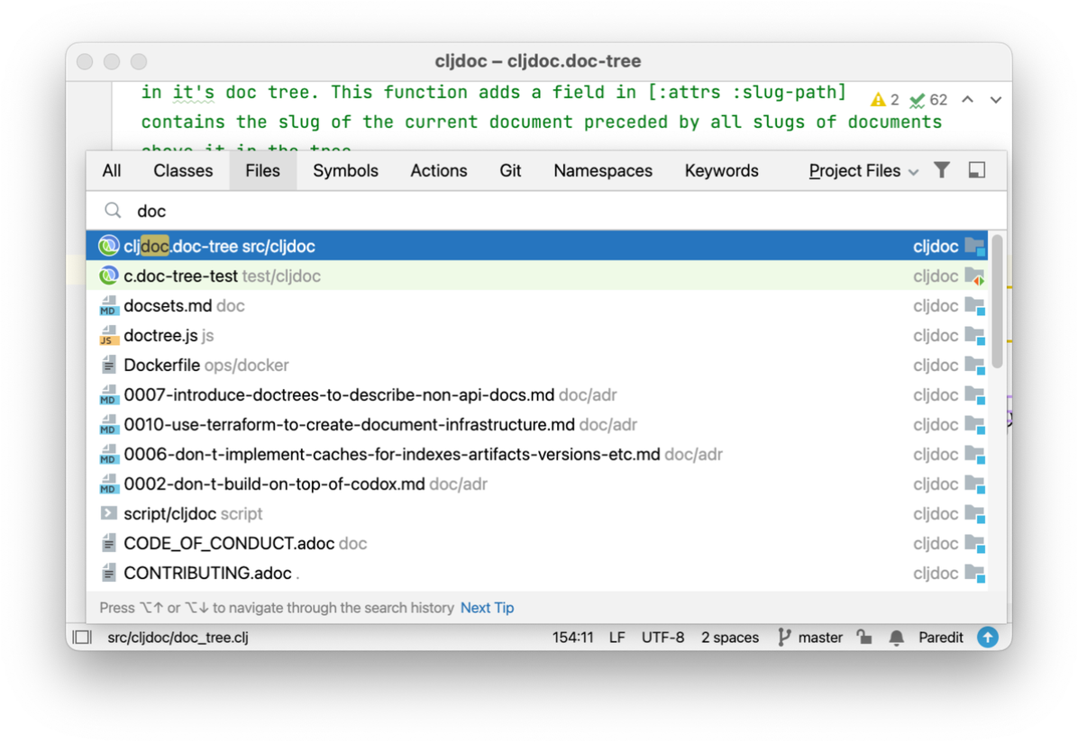Switch to the Classes tab

click(x=183, y=170)
